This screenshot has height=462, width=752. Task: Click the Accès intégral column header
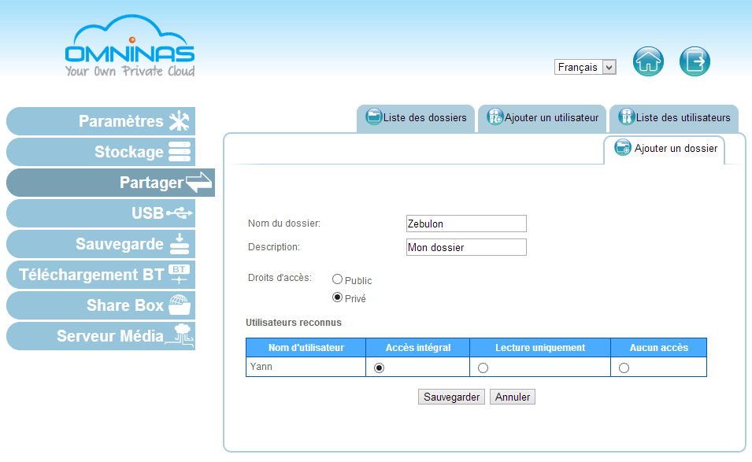(x=417, y=347)
